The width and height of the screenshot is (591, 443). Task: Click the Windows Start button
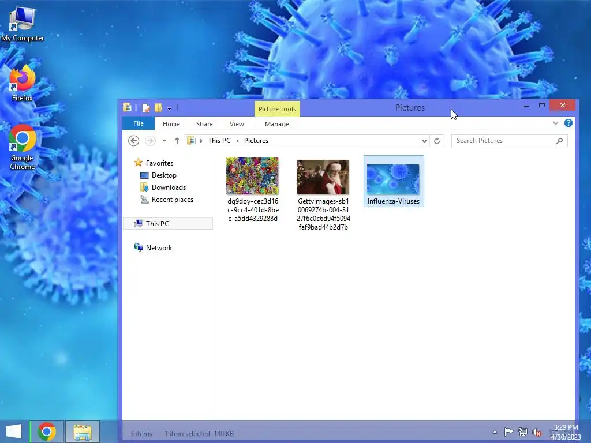tap(14, 431)
